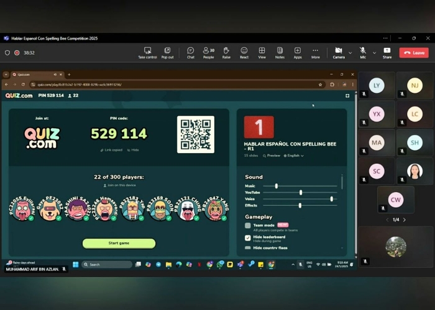
Task: Uncheck Hide leaderboard checkbox
Action: (x=248, y=237)
